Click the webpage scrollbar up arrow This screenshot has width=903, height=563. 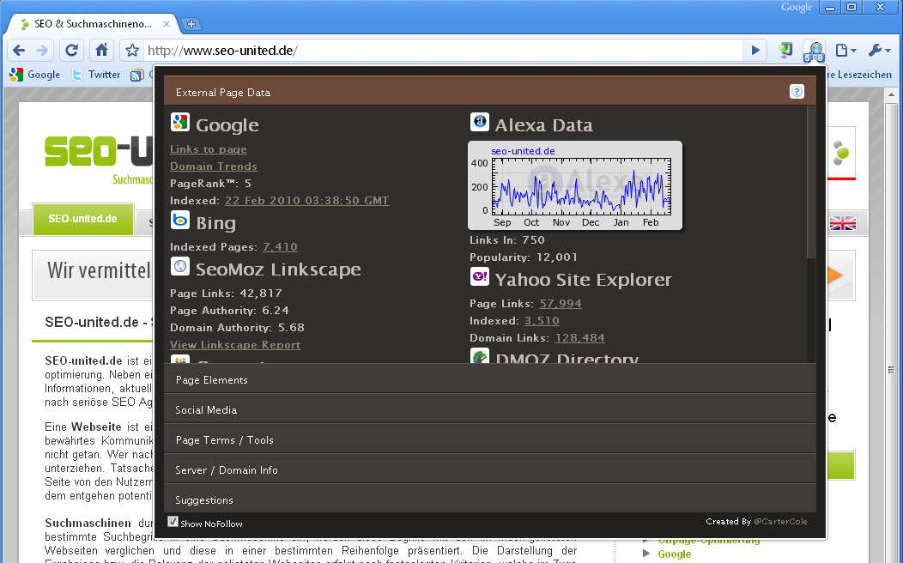[x=891, y=94]
